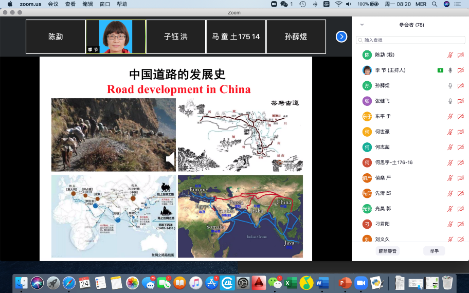Image resolution: width=469 pixels, height=293 pixels.
Task: Open the Spotlight search in the menu bar
Action: coord(435,4)
